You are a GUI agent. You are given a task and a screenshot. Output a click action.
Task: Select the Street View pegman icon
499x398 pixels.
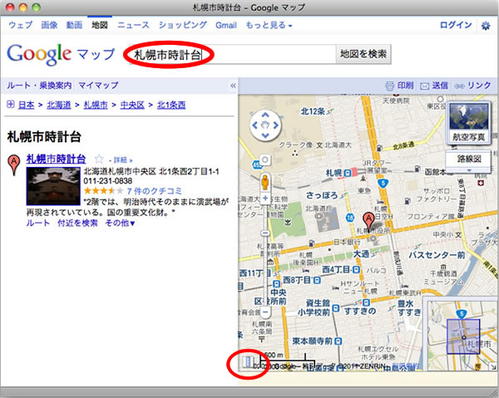click(x=264, y=182)
